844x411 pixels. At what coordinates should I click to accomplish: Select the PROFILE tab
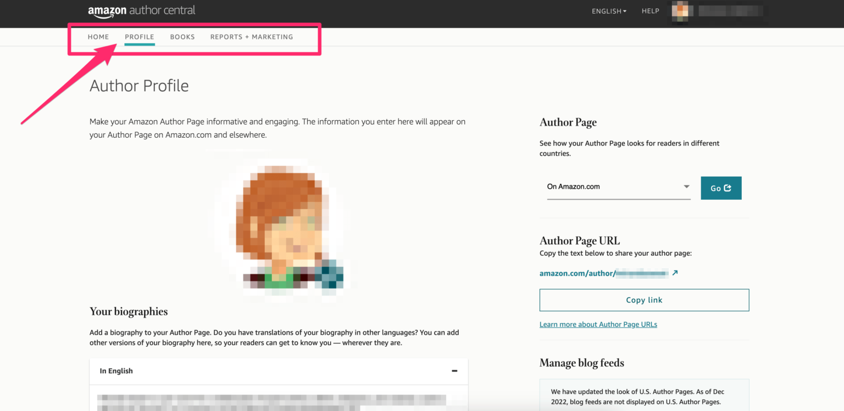point(139,37)
